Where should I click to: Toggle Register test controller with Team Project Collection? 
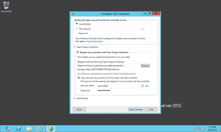[78, 52]
